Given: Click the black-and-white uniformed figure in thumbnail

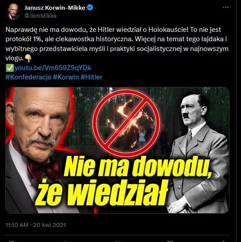Looking at the screenshot, I should click(199, 152).
